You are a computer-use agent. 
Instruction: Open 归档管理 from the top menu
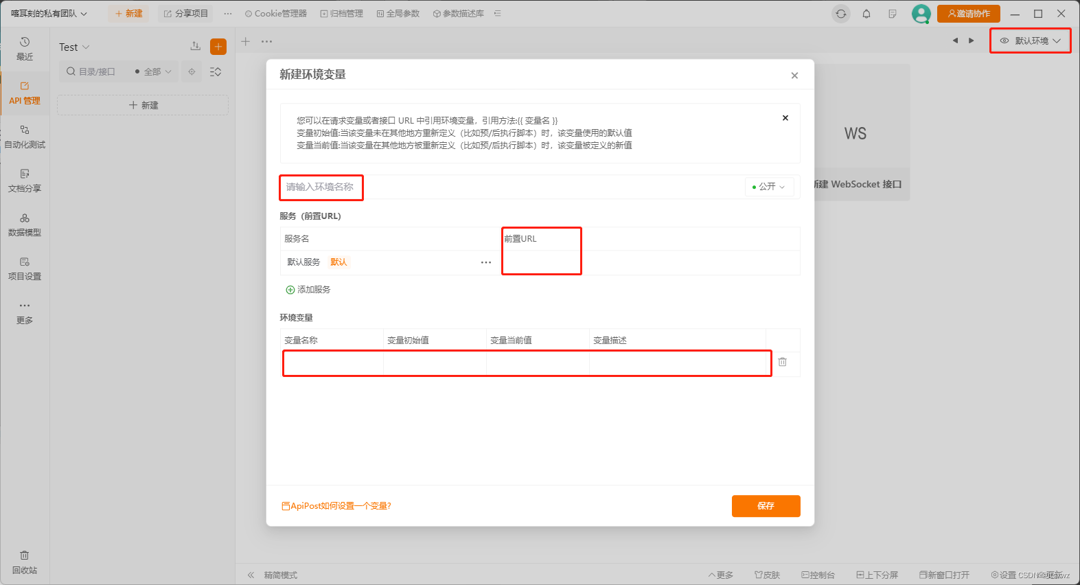coord(341,14)
